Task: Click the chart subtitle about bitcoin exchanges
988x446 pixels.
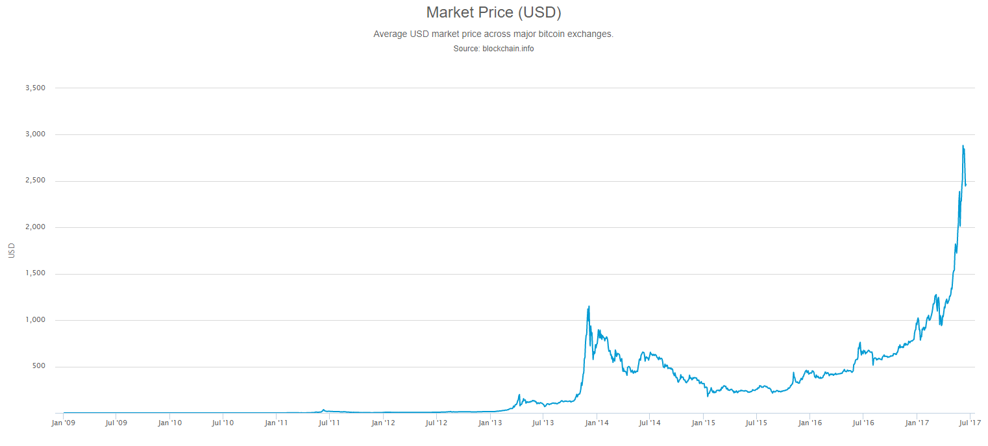Action: (x=493, y=34)
